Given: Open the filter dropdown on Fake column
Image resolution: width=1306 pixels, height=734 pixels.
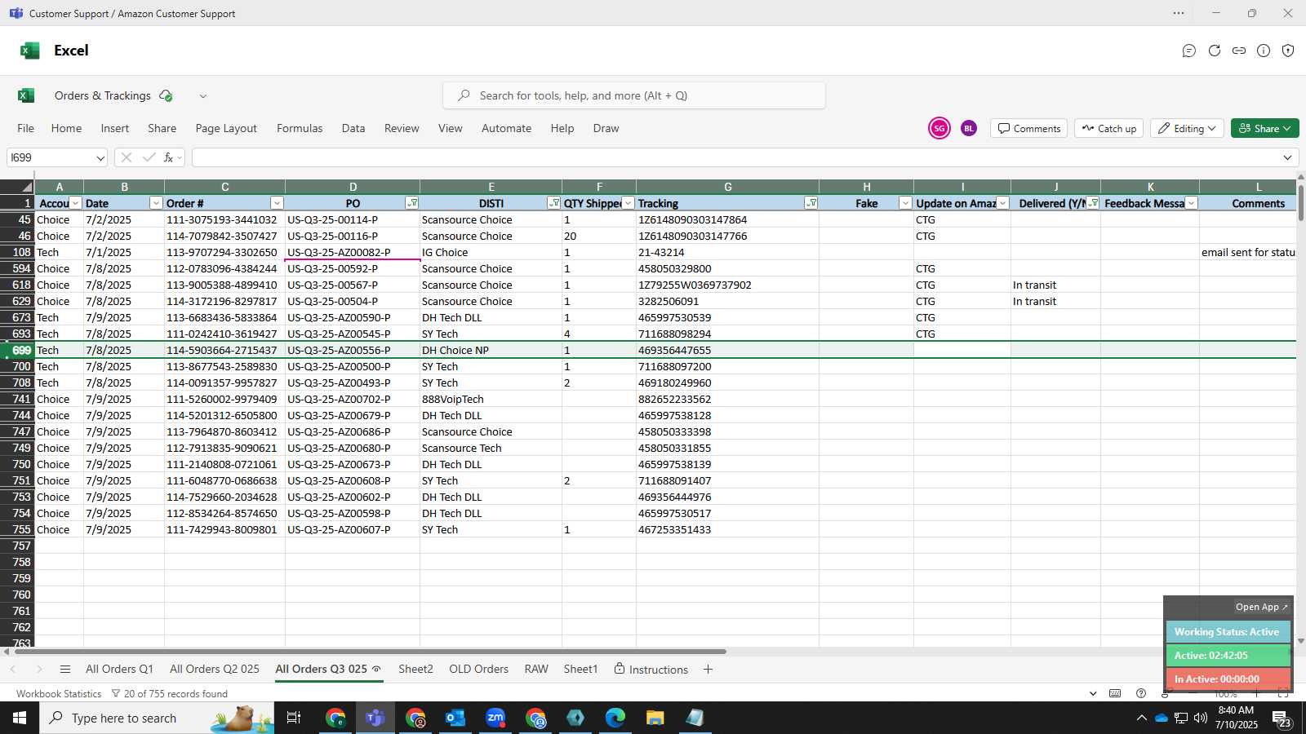Looking at the screenshot, I should pyautogui.click(x=905, y=203).
